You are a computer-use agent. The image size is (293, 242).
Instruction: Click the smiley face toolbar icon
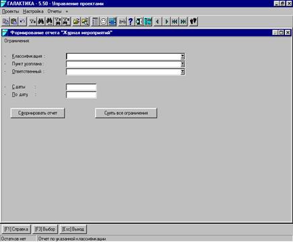pos(103,22)
